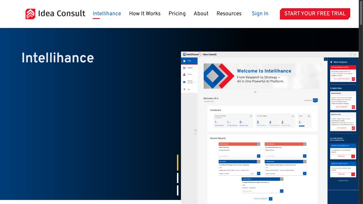
Task: Open Office Staffing report options menu
Action: [305, 161]
